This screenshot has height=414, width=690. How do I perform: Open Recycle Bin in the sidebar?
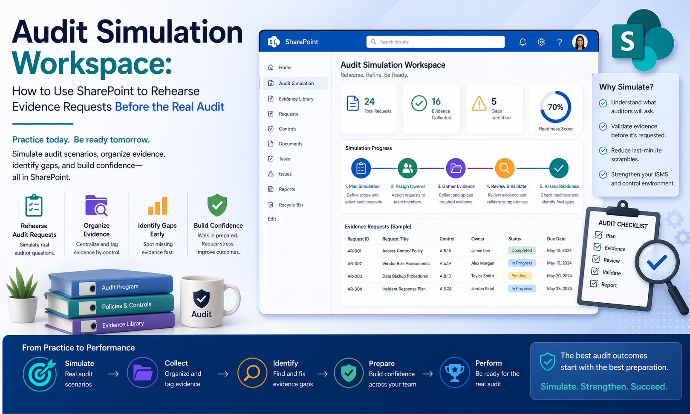(x=291, y=205)
